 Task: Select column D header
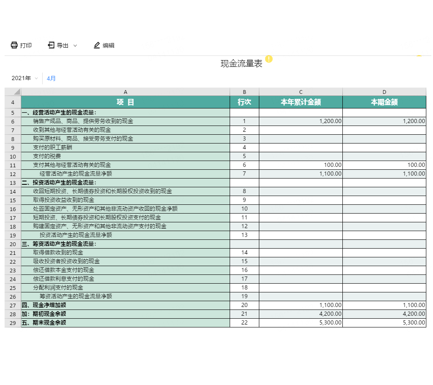[384, 92]
